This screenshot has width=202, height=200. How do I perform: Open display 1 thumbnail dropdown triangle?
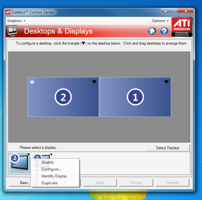51,154
